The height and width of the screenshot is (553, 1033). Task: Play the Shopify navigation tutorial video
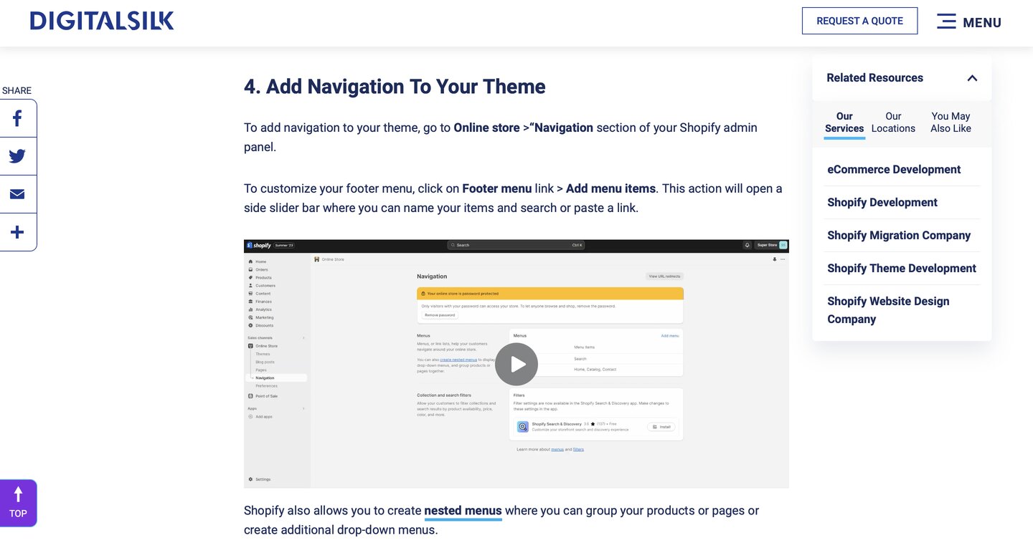click(x=516, y=364)
